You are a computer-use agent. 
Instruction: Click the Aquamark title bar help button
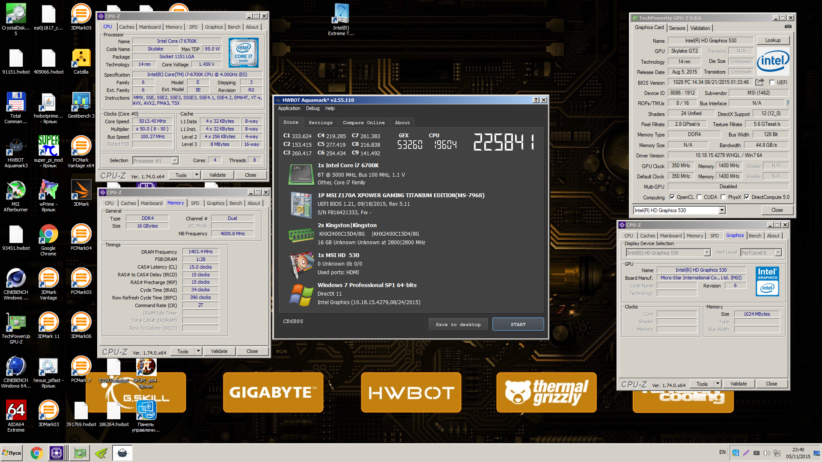536,100
